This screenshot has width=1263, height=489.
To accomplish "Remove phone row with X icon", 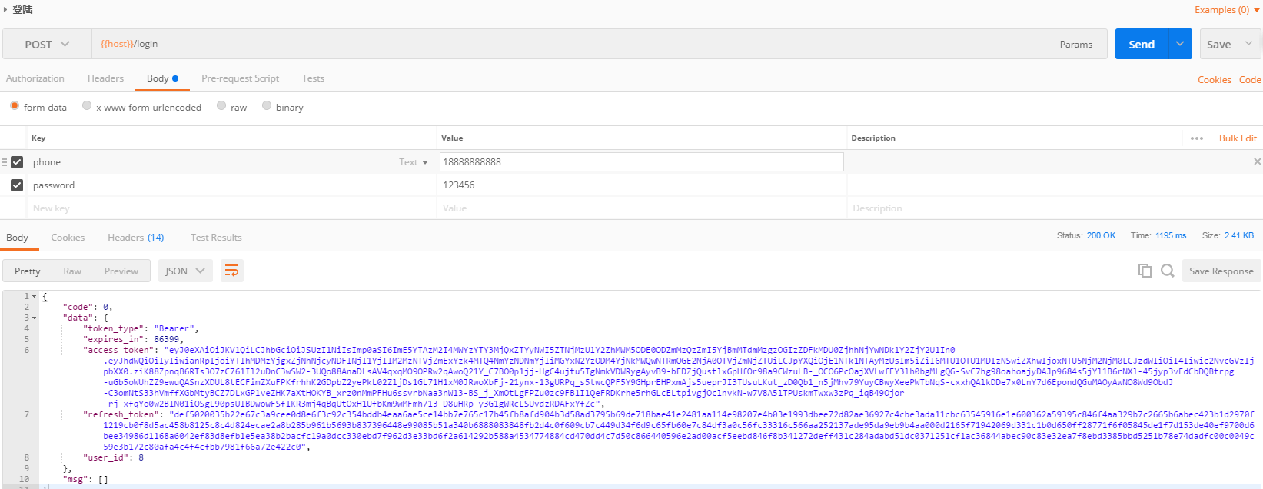I will pyautogui.click(x=1257, y=161).
